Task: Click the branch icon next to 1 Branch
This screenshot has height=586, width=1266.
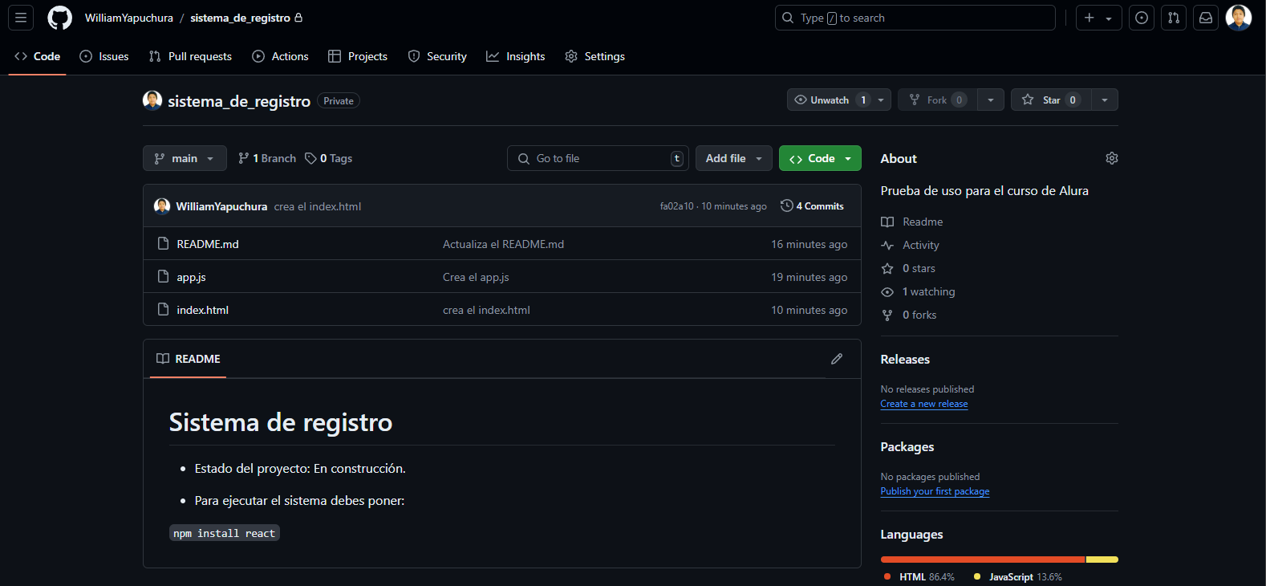Action: pos(243,158)
